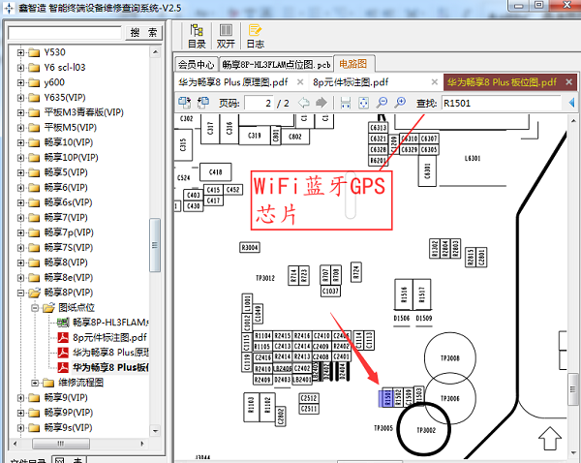The width and height of the screenshot is (581, 463).
Task: Click the C418 component on diagram
Action: point(216,172)
